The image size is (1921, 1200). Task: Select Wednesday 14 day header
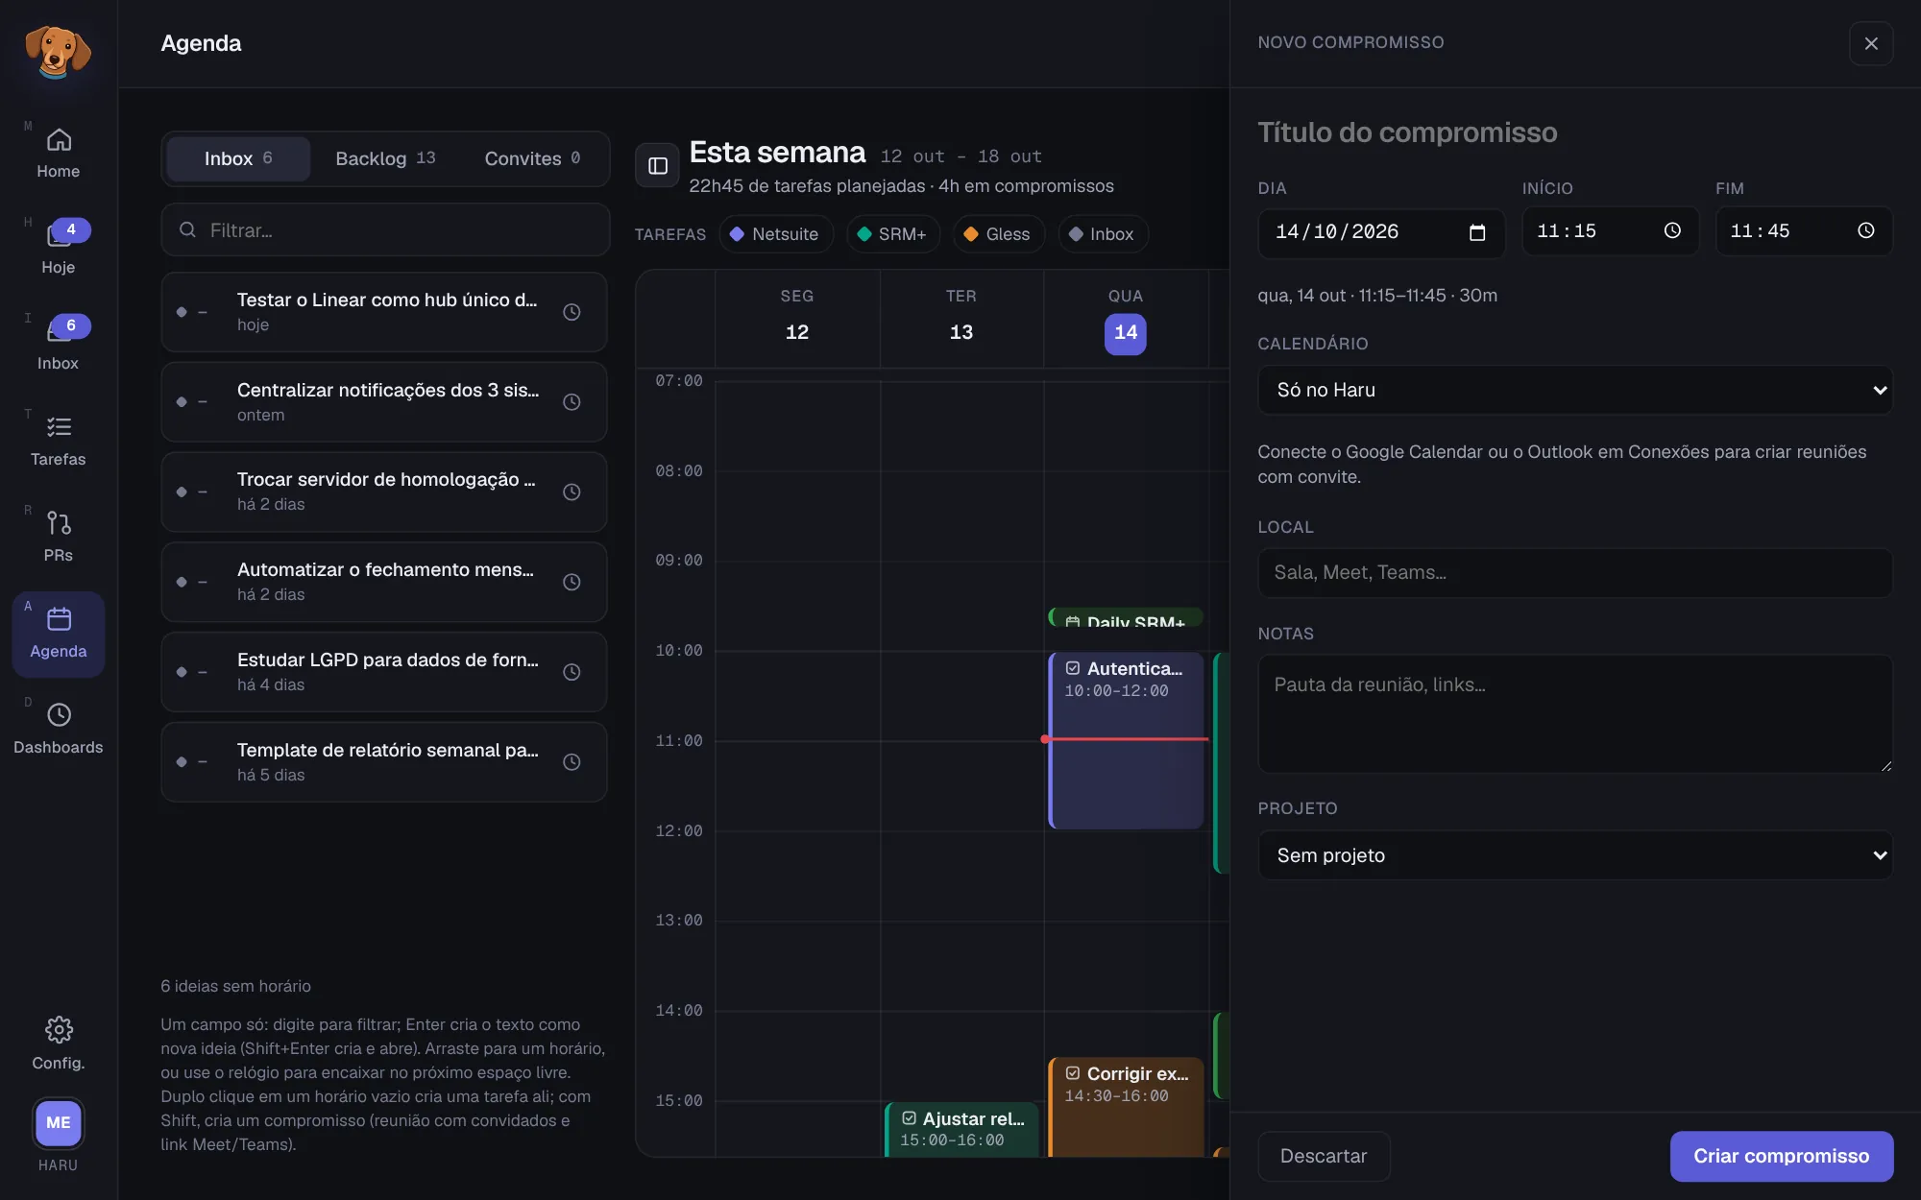click(x=1125, y=333)
